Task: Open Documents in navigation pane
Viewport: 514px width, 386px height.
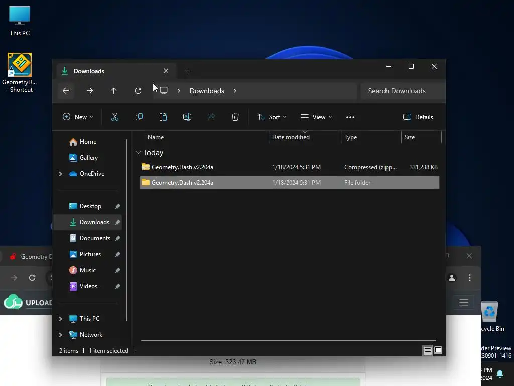Action: [x=95, y=238]
